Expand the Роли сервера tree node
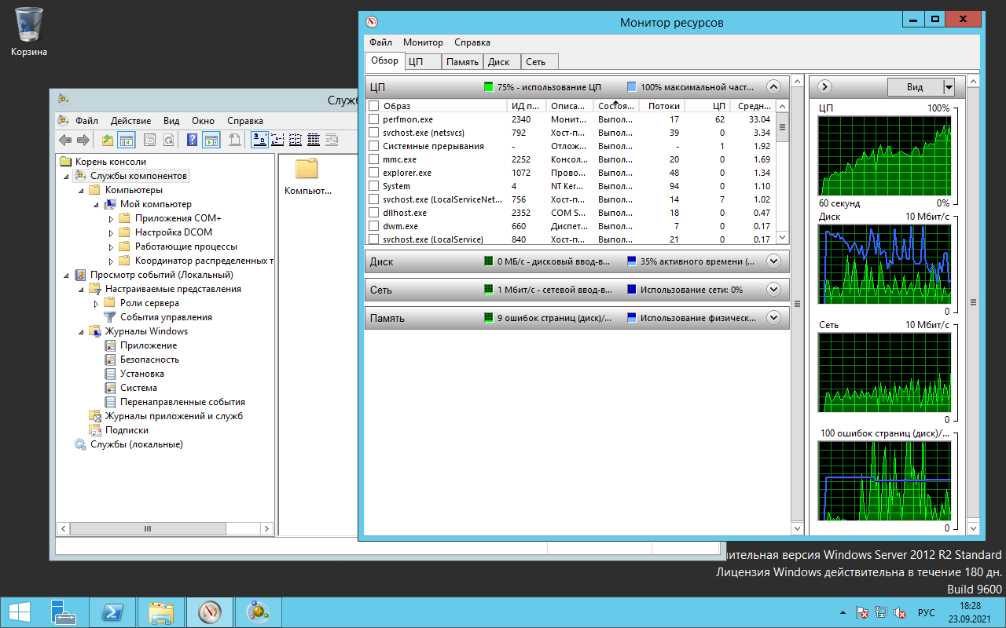The height and width of the screenshot is (628, 1006). pos(96,303)
